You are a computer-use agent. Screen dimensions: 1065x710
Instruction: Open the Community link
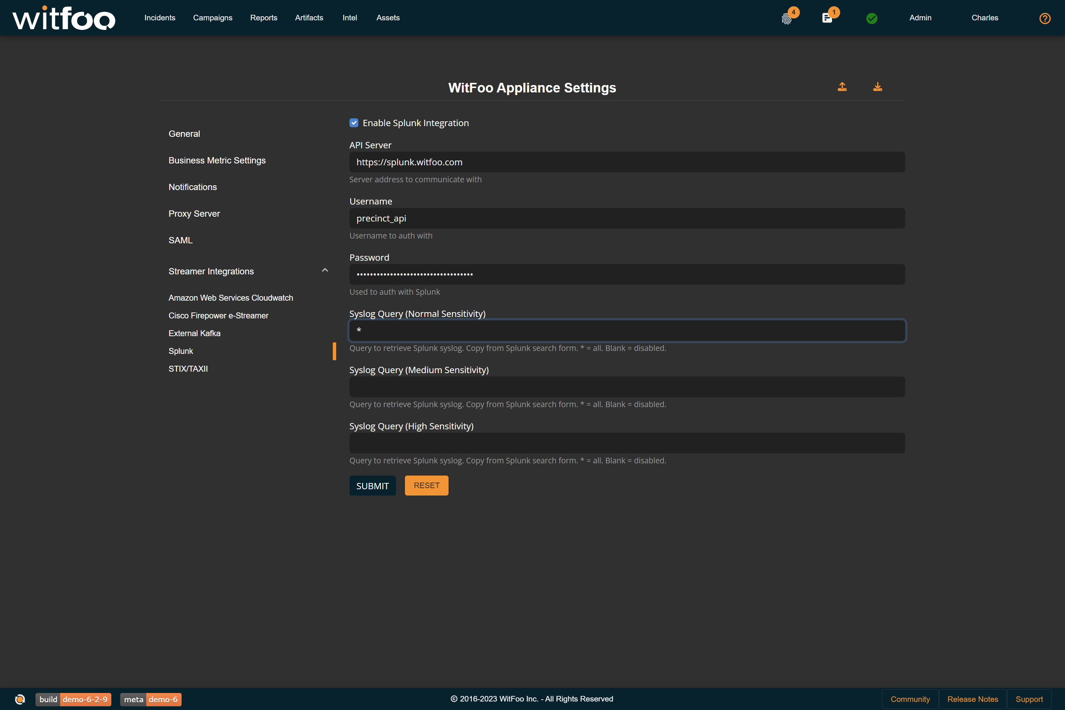pyautogui.click(x=910, y=699)
